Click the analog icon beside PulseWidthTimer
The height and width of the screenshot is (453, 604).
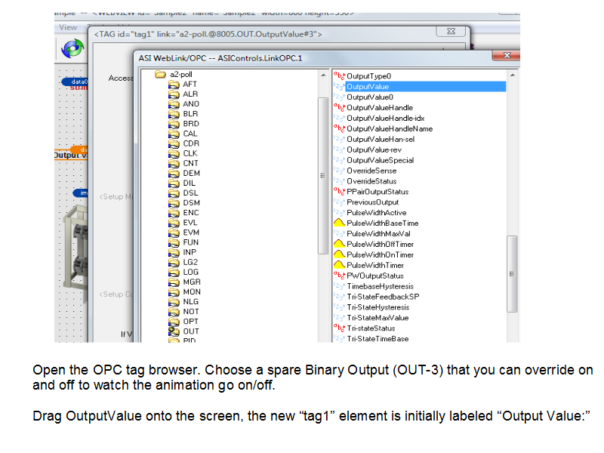pyautogui.click(x=339, y=265)
